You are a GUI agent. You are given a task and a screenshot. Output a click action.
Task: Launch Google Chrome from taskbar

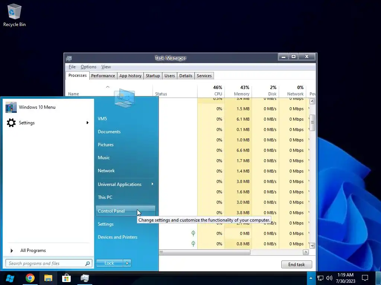pyautogui.click(x=30, y=278)
